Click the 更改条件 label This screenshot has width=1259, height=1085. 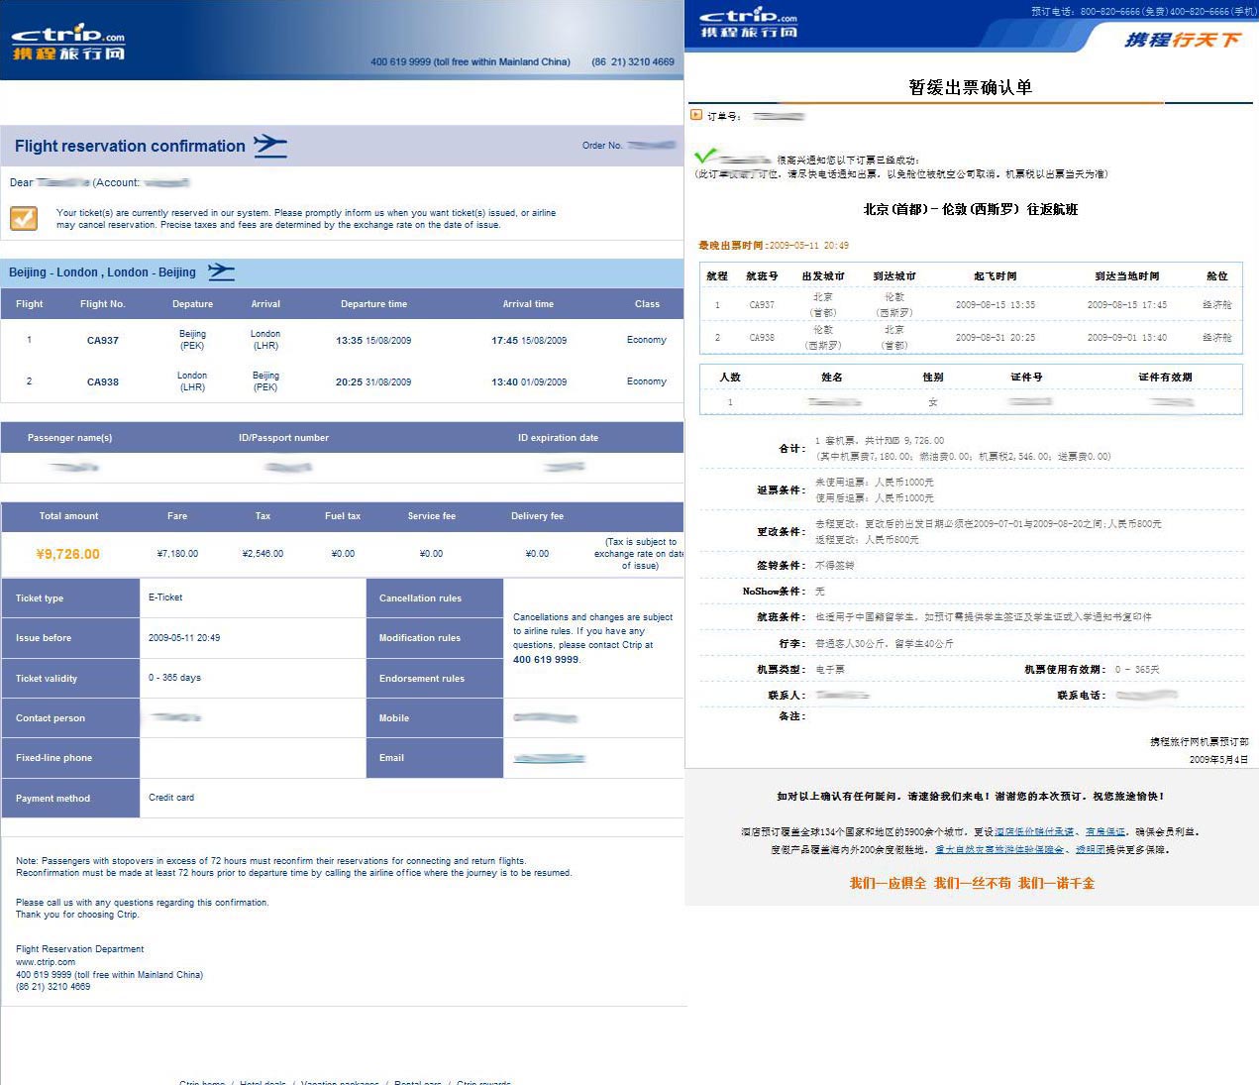pyautogui.click(x=781, y=532)
